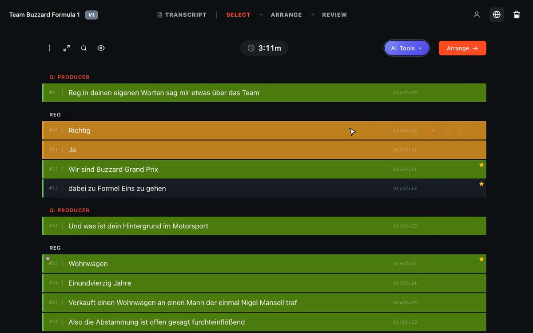Click the document icon beside TRANSCRIPT

click(160, 15)
